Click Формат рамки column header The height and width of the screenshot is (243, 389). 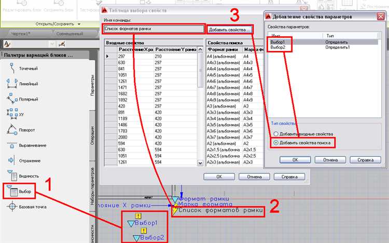224,49
